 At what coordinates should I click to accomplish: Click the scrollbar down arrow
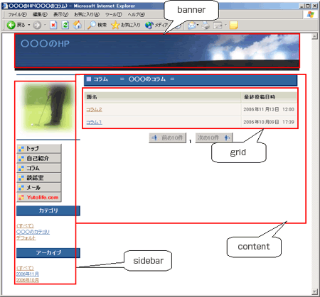tap(314, 292)
